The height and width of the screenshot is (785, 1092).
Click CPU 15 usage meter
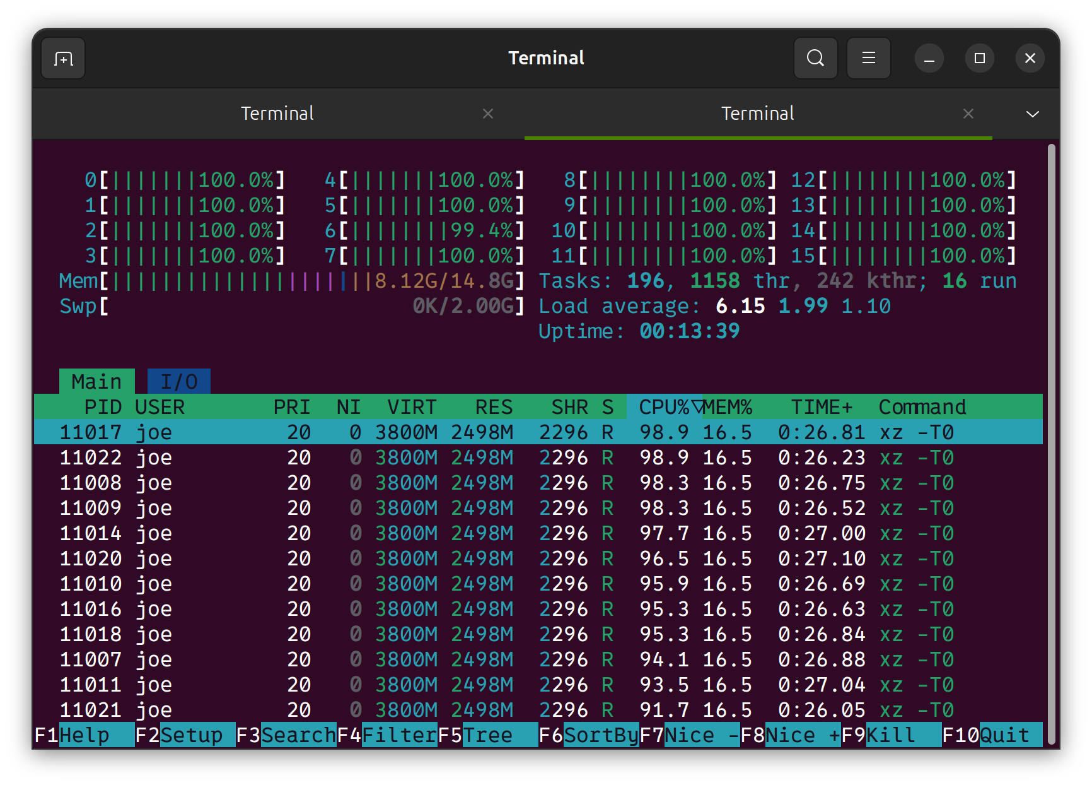pyautogui.click(x=903, y=256)
